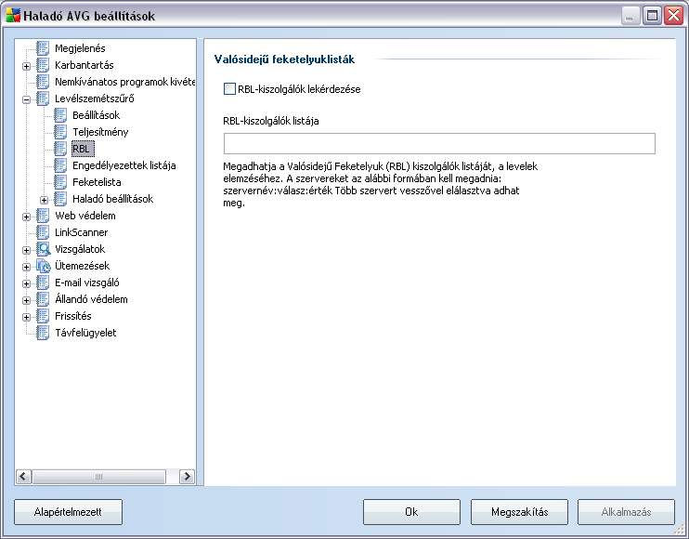This screenshot has height=539, width=689.
Task: Click the page icon beside Web védelem
Action: tap(43, 216)
